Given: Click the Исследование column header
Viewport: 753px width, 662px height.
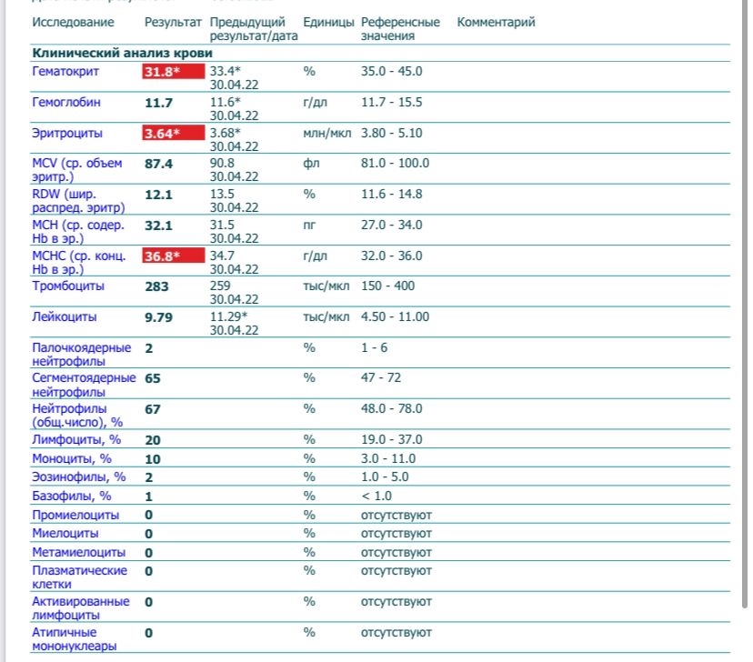Looking at the screenshot, I should pos(74,22).
